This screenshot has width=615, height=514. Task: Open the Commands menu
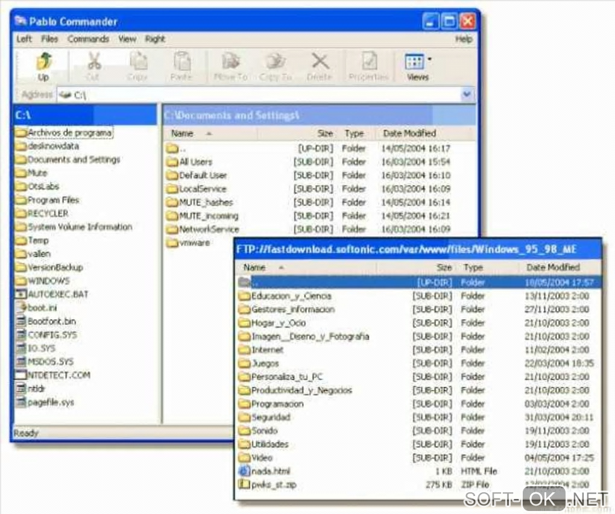(x=88, y=39)
